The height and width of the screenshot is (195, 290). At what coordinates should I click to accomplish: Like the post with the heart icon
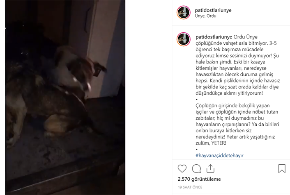pos(182,169)
